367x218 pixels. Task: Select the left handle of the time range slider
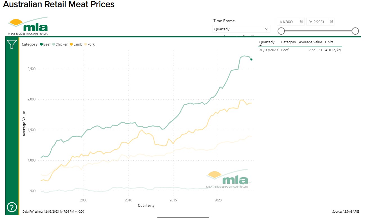coord(281,31)
